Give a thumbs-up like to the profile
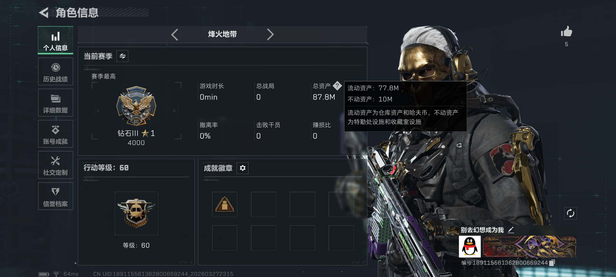 (566, 32)
